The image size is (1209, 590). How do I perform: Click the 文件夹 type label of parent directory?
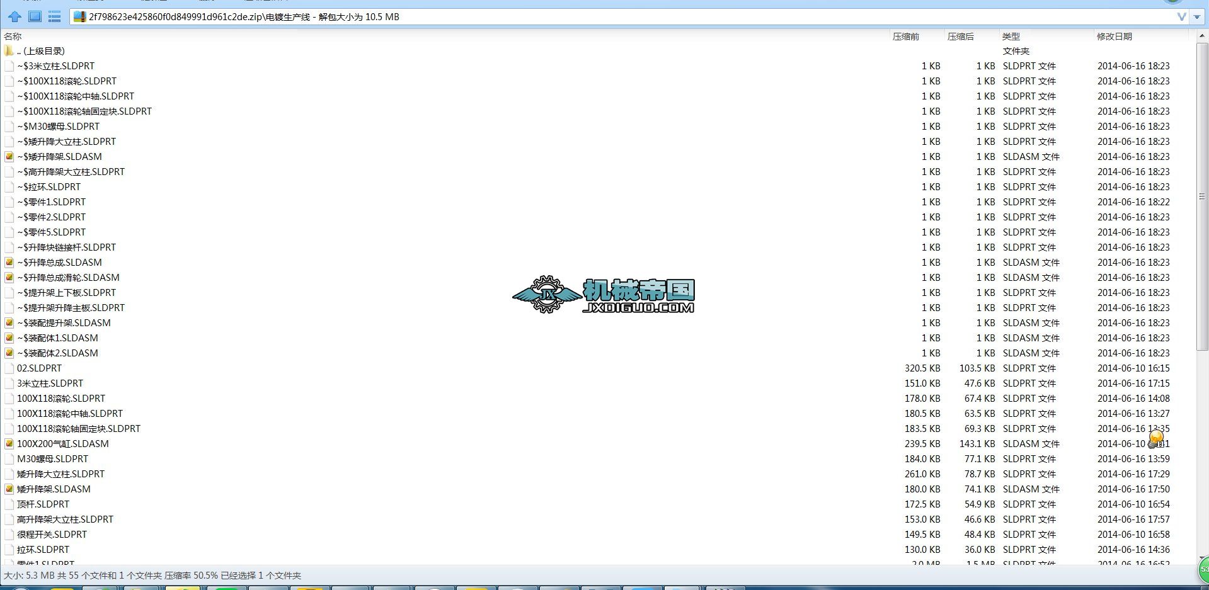click(1016, 51)
